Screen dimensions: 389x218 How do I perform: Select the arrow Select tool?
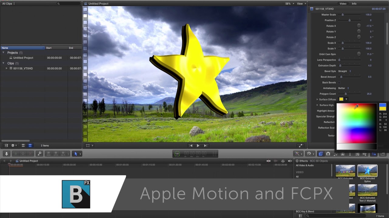[x=76, y=154]
